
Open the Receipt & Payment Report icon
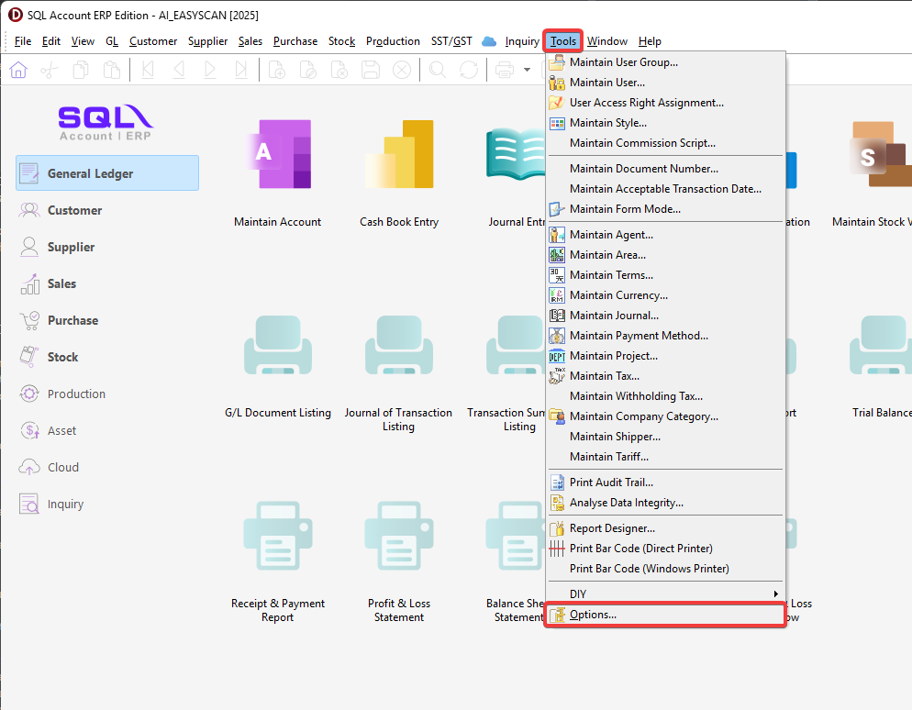(x=277, y=538)
